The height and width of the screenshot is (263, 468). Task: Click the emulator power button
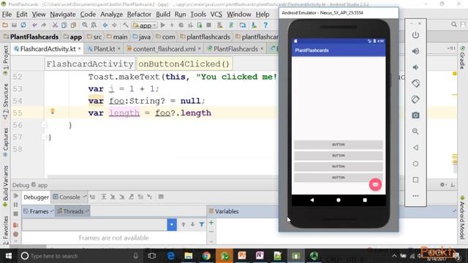415,35
